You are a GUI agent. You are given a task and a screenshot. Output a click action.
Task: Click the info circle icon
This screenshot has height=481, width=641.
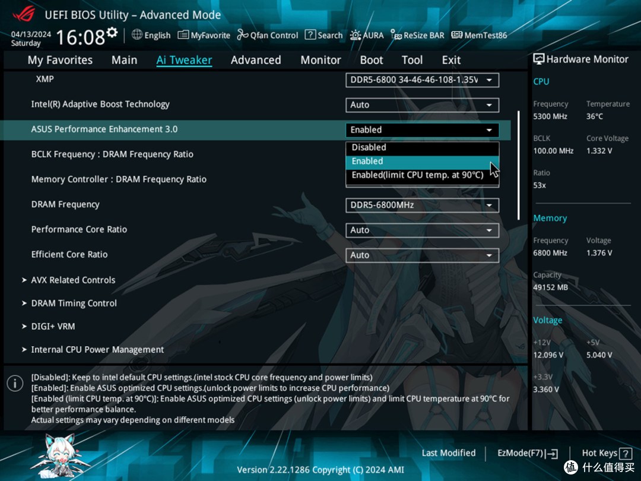coord(15,384)
